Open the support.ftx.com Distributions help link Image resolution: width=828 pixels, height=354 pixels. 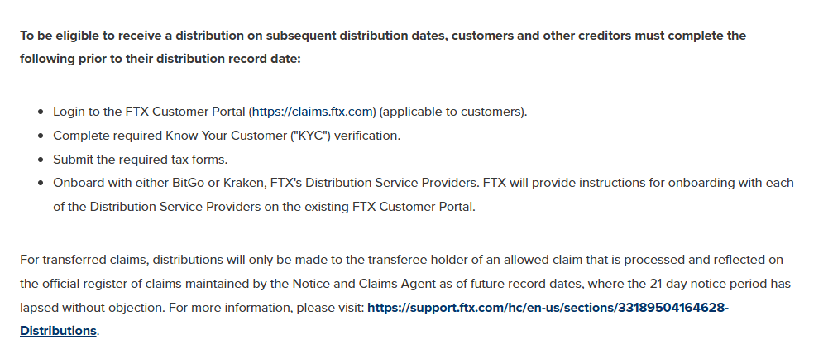pyautogui.click(x=547, y=307)
